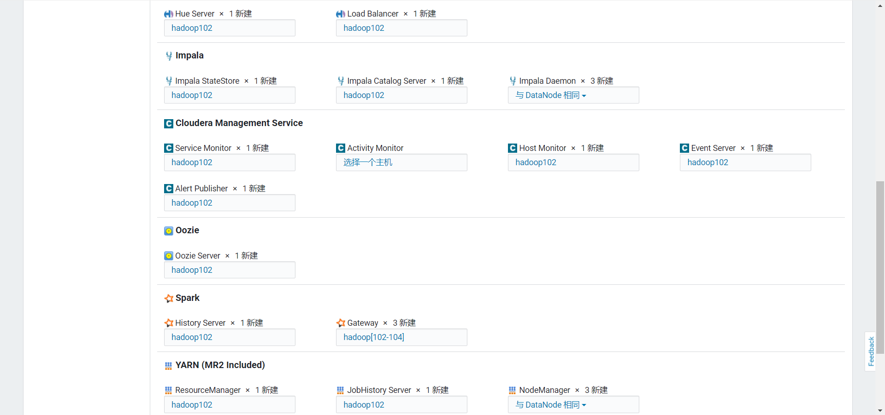Edit Service Monitor host hadoop102

(x=230, y=162)
